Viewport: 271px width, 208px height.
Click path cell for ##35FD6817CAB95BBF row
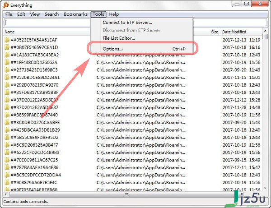click(x=141, y=92)
